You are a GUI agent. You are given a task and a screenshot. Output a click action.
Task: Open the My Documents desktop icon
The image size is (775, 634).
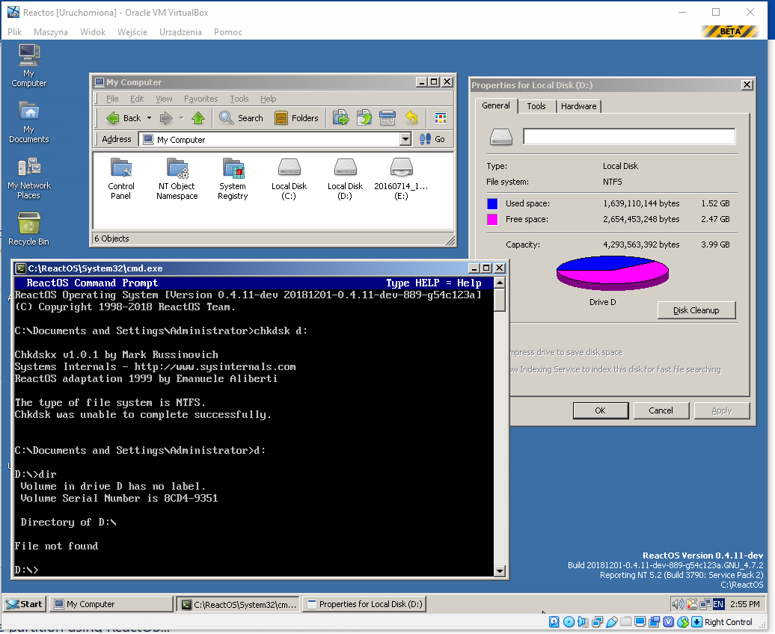click(28, 122)
